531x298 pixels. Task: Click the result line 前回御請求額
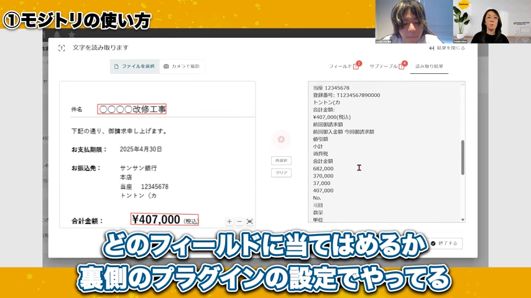328,124
